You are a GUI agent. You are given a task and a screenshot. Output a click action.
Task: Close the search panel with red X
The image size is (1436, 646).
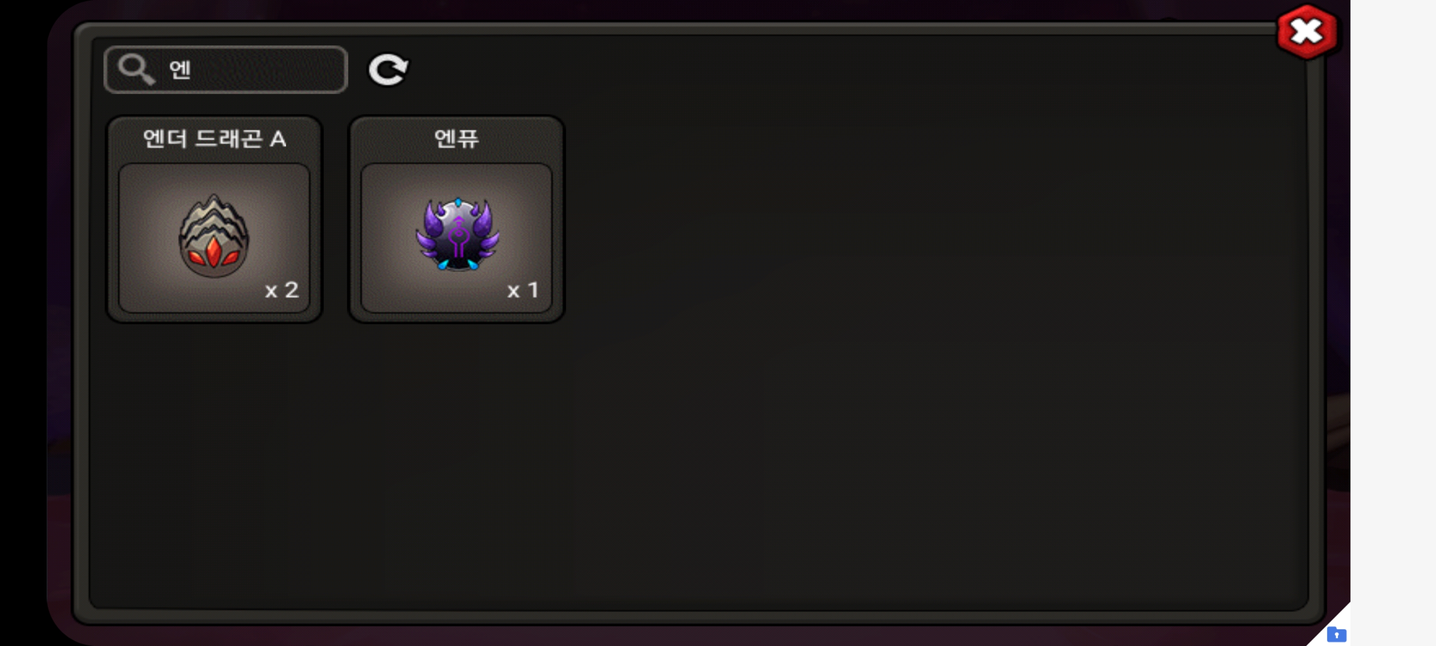pyautogui.click(x=1306, y=31)
